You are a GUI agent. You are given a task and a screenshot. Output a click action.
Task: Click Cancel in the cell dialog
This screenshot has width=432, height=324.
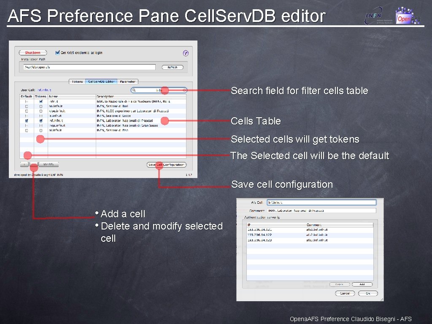[345, 294]
